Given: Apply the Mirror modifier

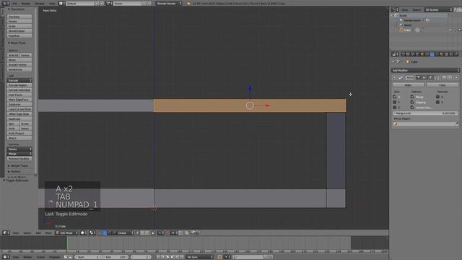Looking at the screenshot, I should [408, 85].
